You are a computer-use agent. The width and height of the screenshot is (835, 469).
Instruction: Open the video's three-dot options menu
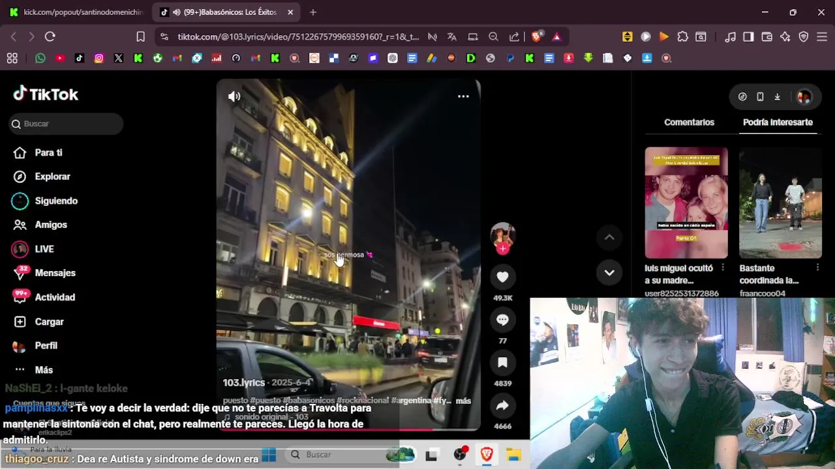(463, 96)
